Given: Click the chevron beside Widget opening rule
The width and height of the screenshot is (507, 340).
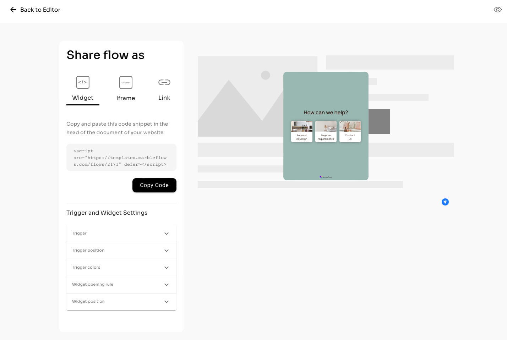Looking at the screenshot, I should coord(167,285).
